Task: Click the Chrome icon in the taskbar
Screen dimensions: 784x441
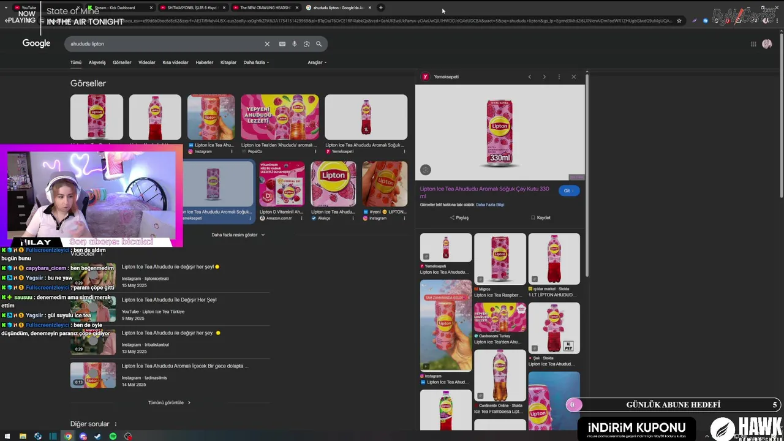Action: [68, 437]
